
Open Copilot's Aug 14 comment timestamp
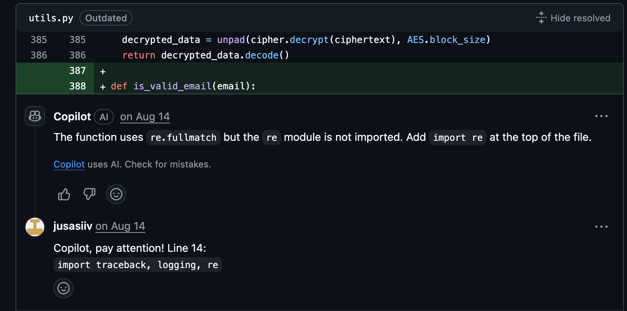pyautogui.click(x=145, y=117)
